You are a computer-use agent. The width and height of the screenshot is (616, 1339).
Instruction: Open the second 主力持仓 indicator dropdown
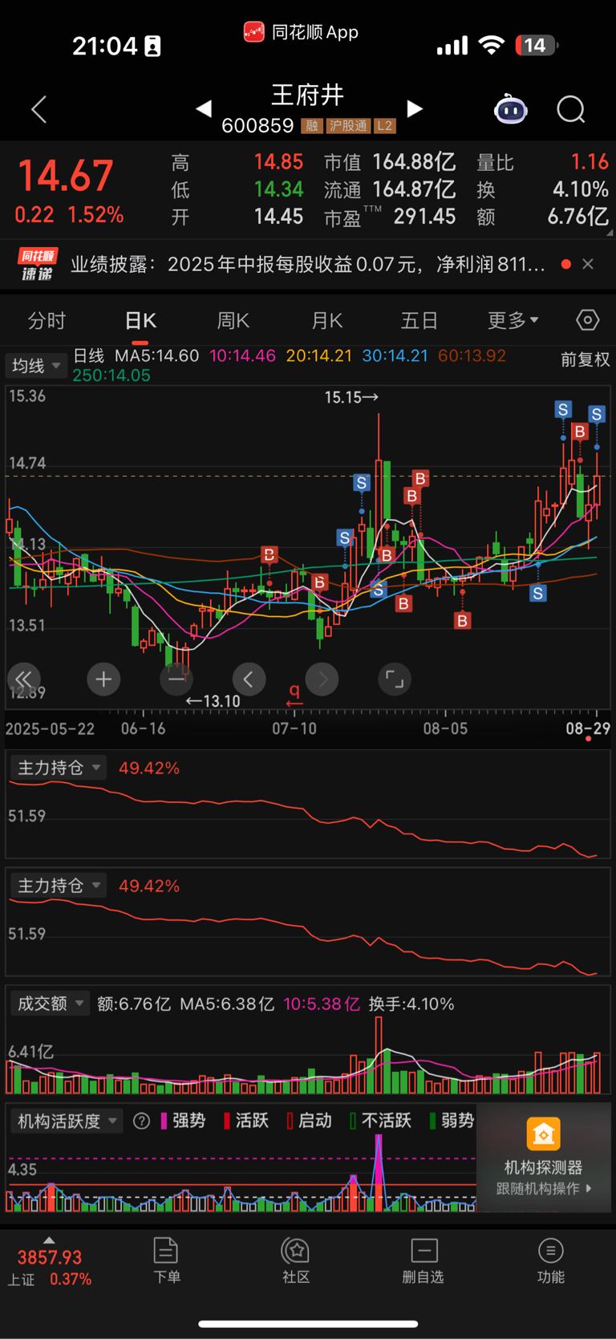59,886
